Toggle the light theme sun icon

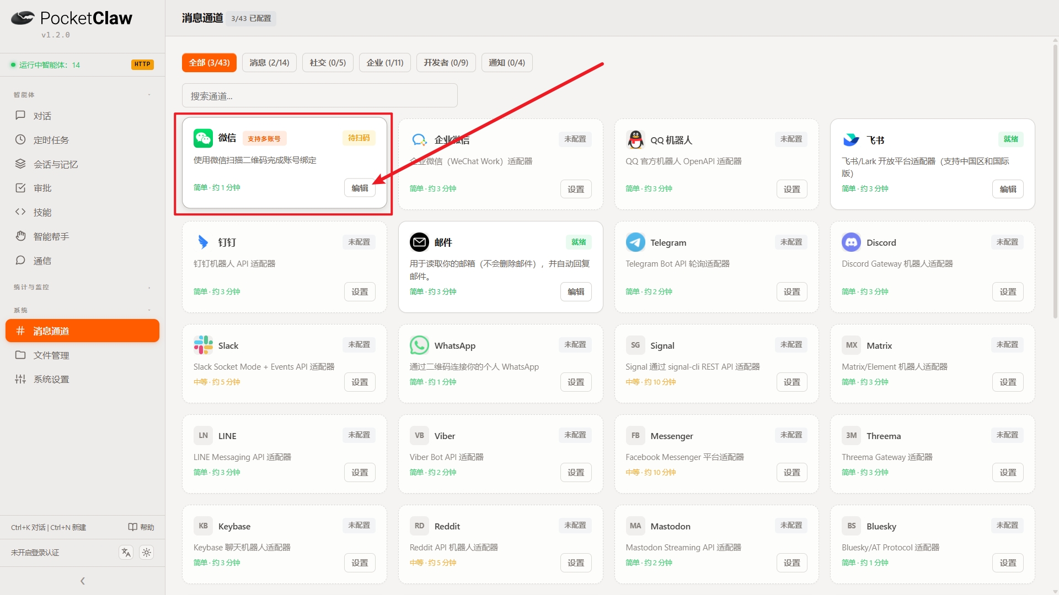[147, 553]
